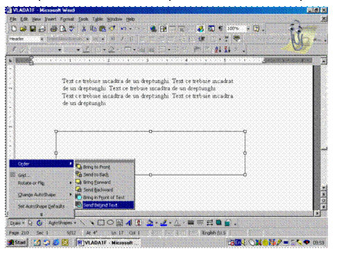Toggle Show/Hide paragraph marks button
Viewport: 337px width, 255px height.
[x=221, y=28]
